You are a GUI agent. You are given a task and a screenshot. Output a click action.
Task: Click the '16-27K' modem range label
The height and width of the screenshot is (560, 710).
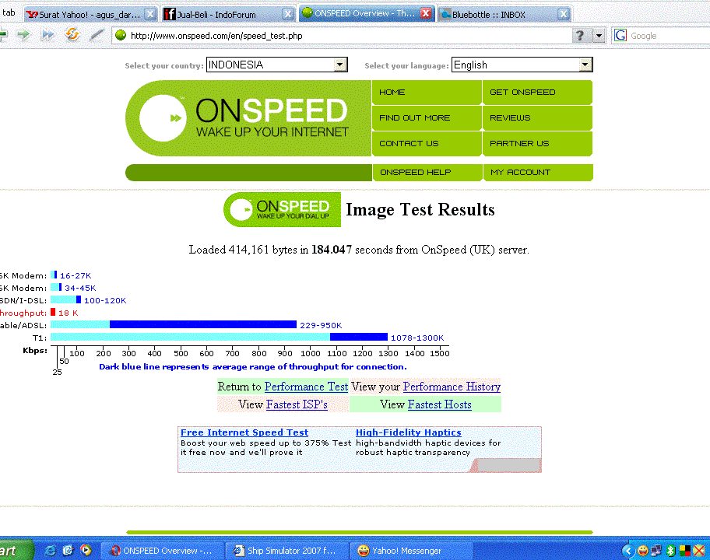76,275
